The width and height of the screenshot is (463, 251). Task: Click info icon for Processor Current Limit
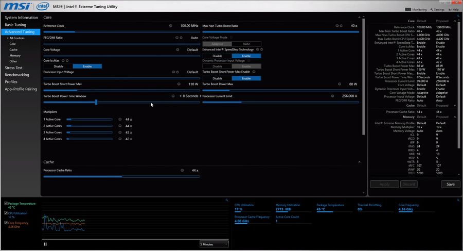pos(332,96)
